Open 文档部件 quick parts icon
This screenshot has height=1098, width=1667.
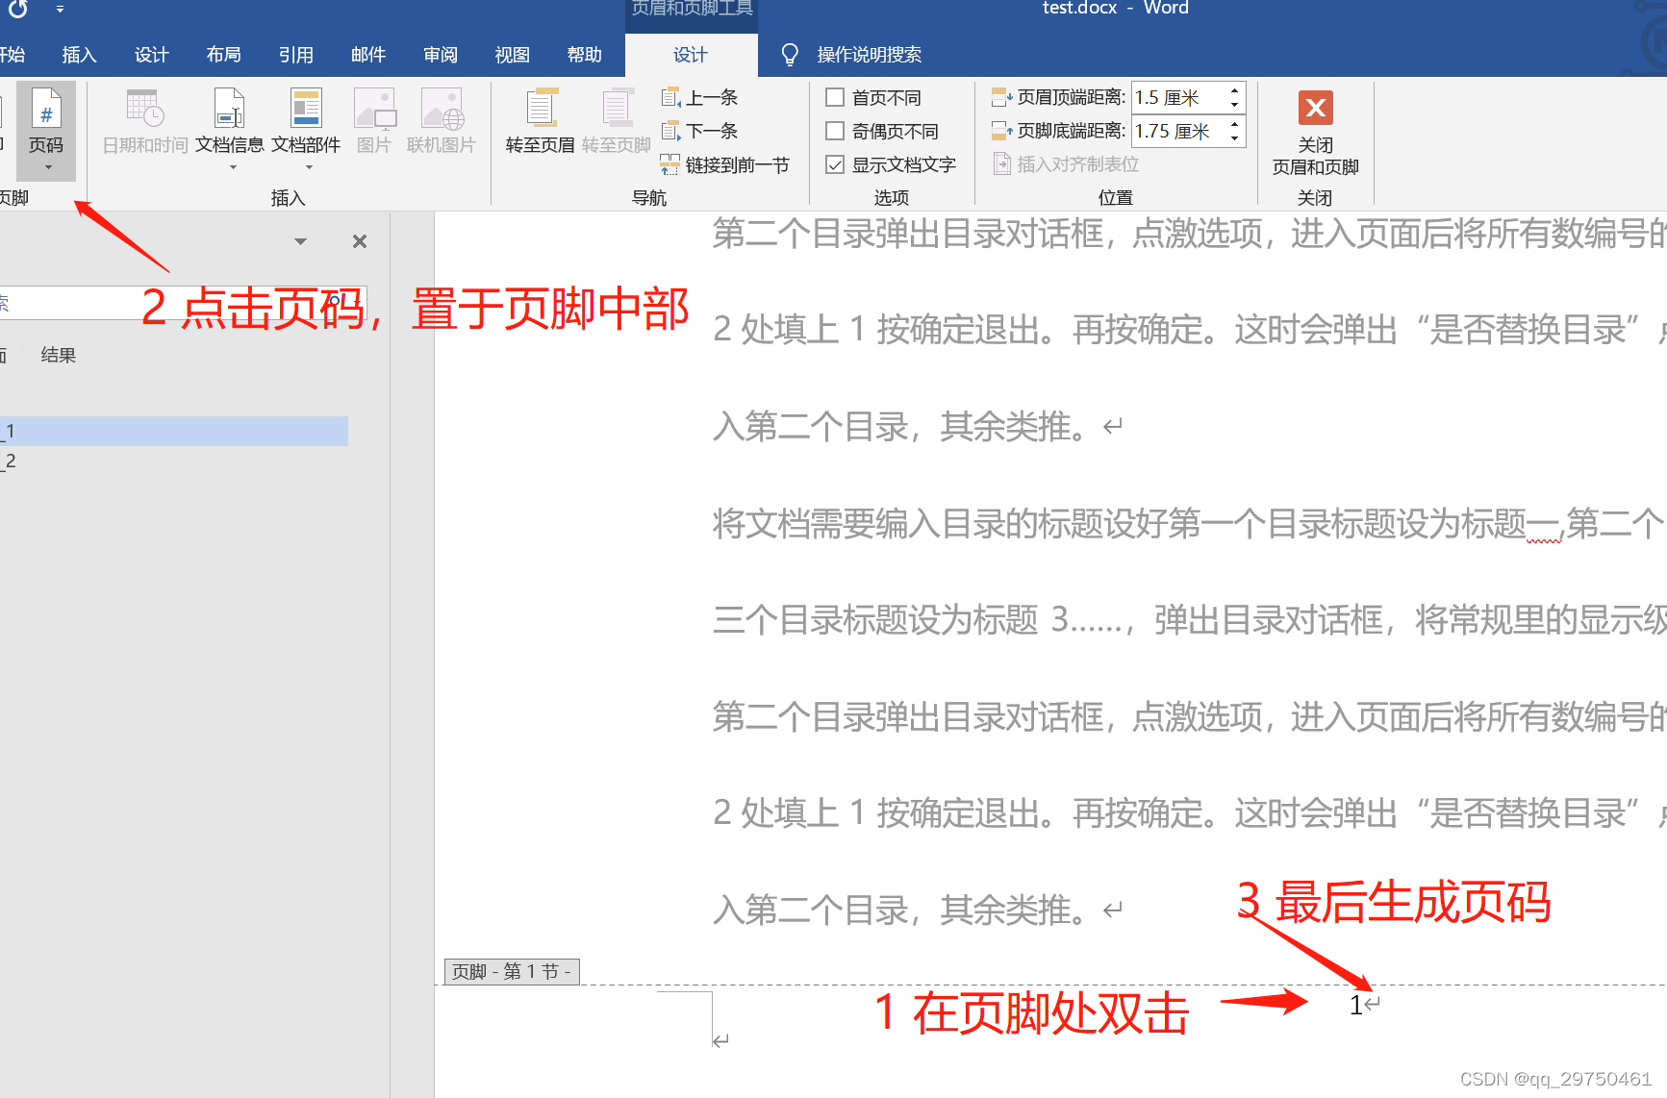pyautogui.click(x=306, y=109)
